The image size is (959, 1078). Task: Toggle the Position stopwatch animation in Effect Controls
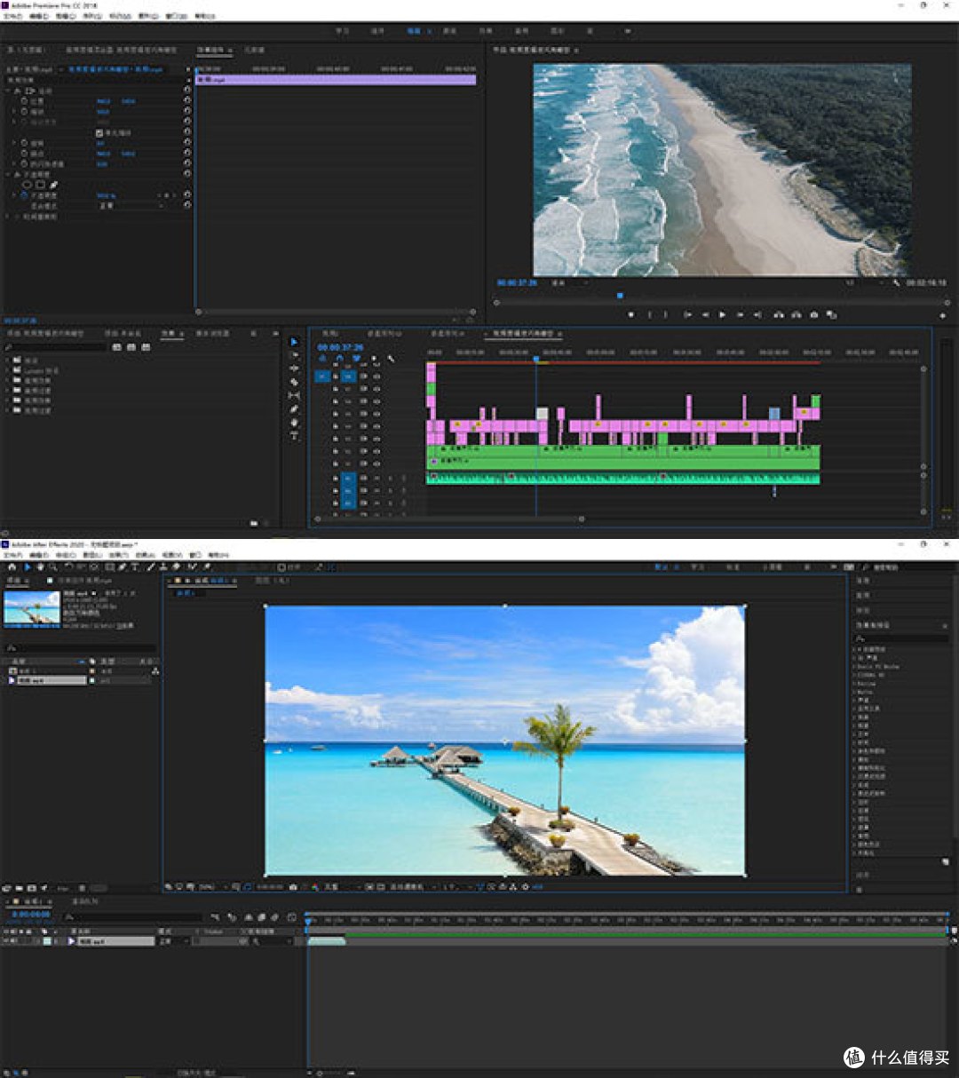tap(24, 101)
